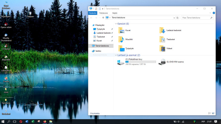221x124 pixels.
Task: Open Excel from the taskbar
Action: (x=33, y=121)
